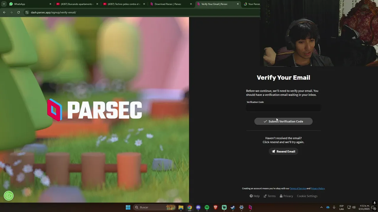This screenshot has width=378, height=212.
Task: Click the microphone tray icon
Action: (x=334, y=207)
